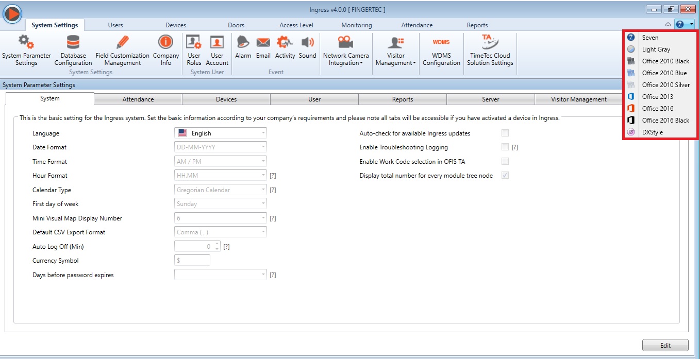Switch to the Reports ribbon tab
Screen dimensions: 700x359
(x=477, y=25)
